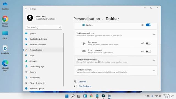Open Task View on the taskbar

(x=79, y=96)
